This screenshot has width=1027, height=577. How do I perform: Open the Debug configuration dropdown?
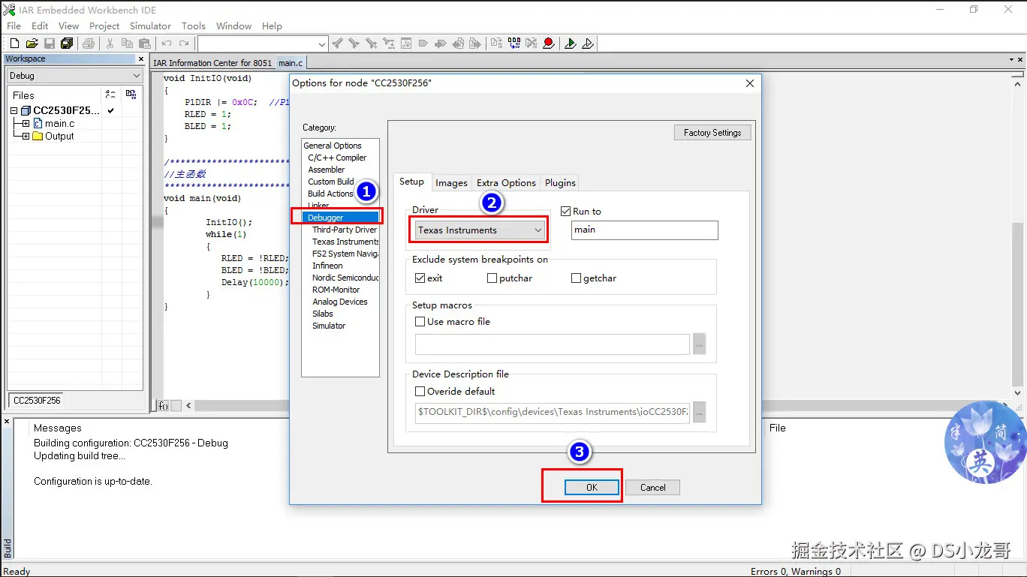click(74, 76)
